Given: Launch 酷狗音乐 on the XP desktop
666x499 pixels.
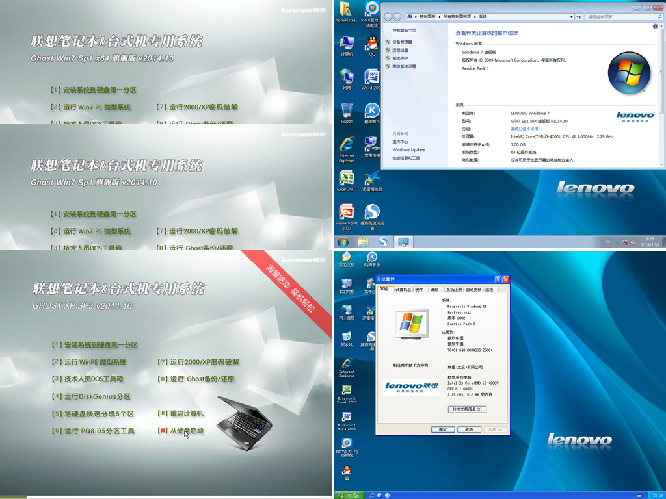Looking at the screenshot, I should [x=371, y=260].
